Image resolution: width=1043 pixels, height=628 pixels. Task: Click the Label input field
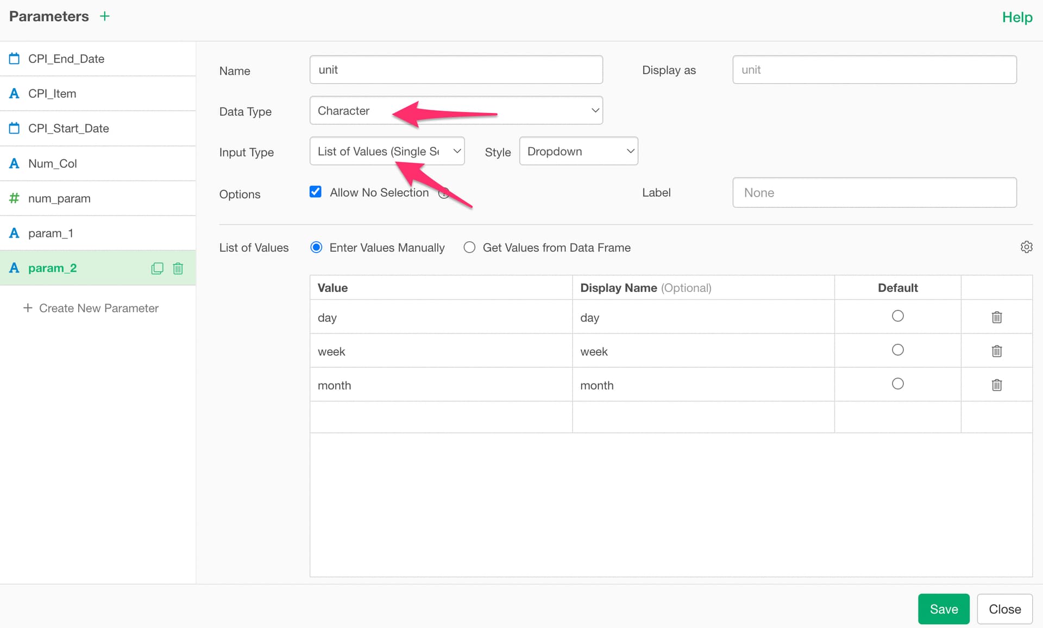click(875, 192)
